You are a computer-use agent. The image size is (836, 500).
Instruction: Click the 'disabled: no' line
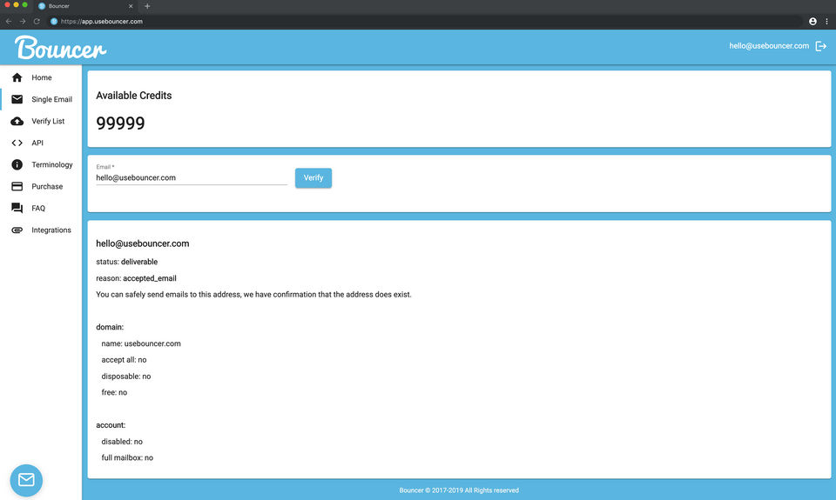pyautogui.click(x=122, y=442)
